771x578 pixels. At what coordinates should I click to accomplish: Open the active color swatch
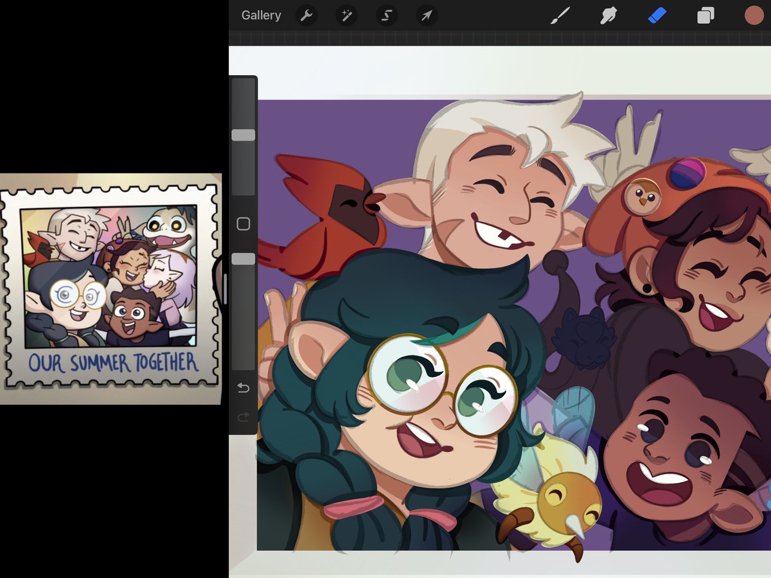(x=754, y=15)
